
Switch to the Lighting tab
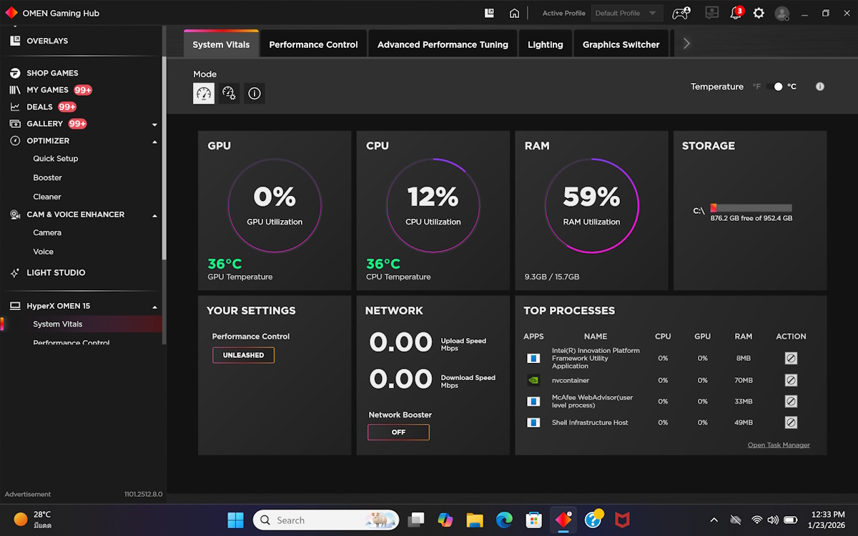pyautogui.click(x=545, y=44)
